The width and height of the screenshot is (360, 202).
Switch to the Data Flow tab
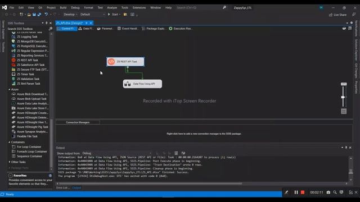86,29
